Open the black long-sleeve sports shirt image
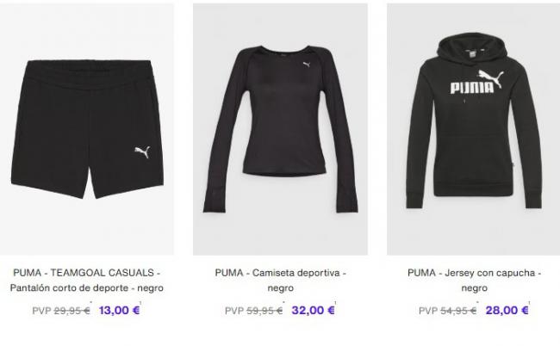 coord(280,129)
